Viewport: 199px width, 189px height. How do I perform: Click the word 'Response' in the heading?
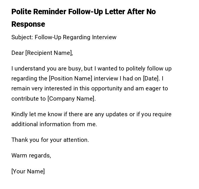click(28, 24)
